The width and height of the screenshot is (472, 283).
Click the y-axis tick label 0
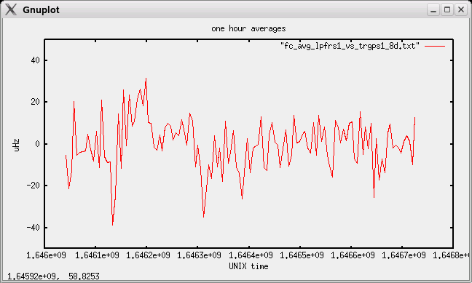[x=37, y=144]
